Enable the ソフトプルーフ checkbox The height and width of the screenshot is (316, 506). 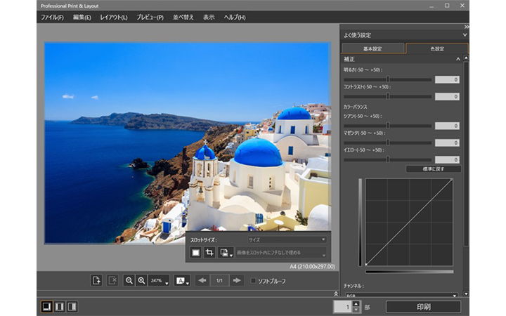[x=254, y=281]
